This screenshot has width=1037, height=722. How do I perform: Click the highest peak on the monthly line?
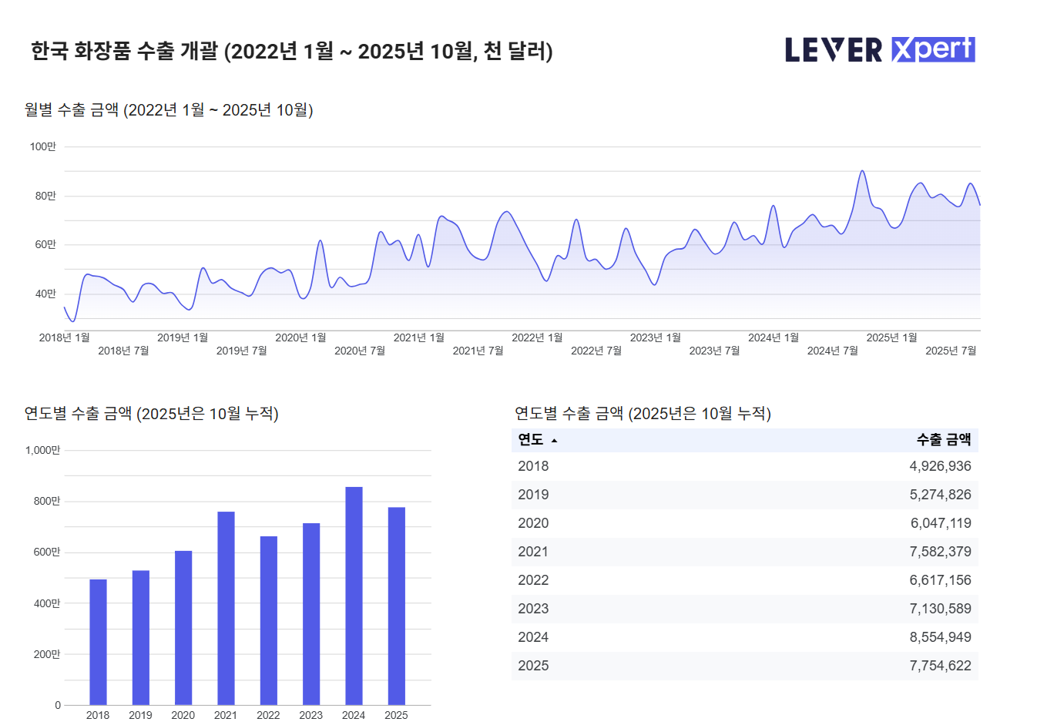[862, 171]
